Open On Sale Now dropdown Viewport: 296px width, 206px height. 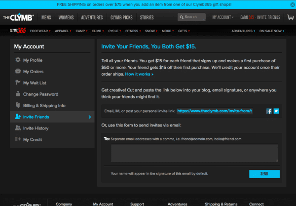[x=272, y=31]
